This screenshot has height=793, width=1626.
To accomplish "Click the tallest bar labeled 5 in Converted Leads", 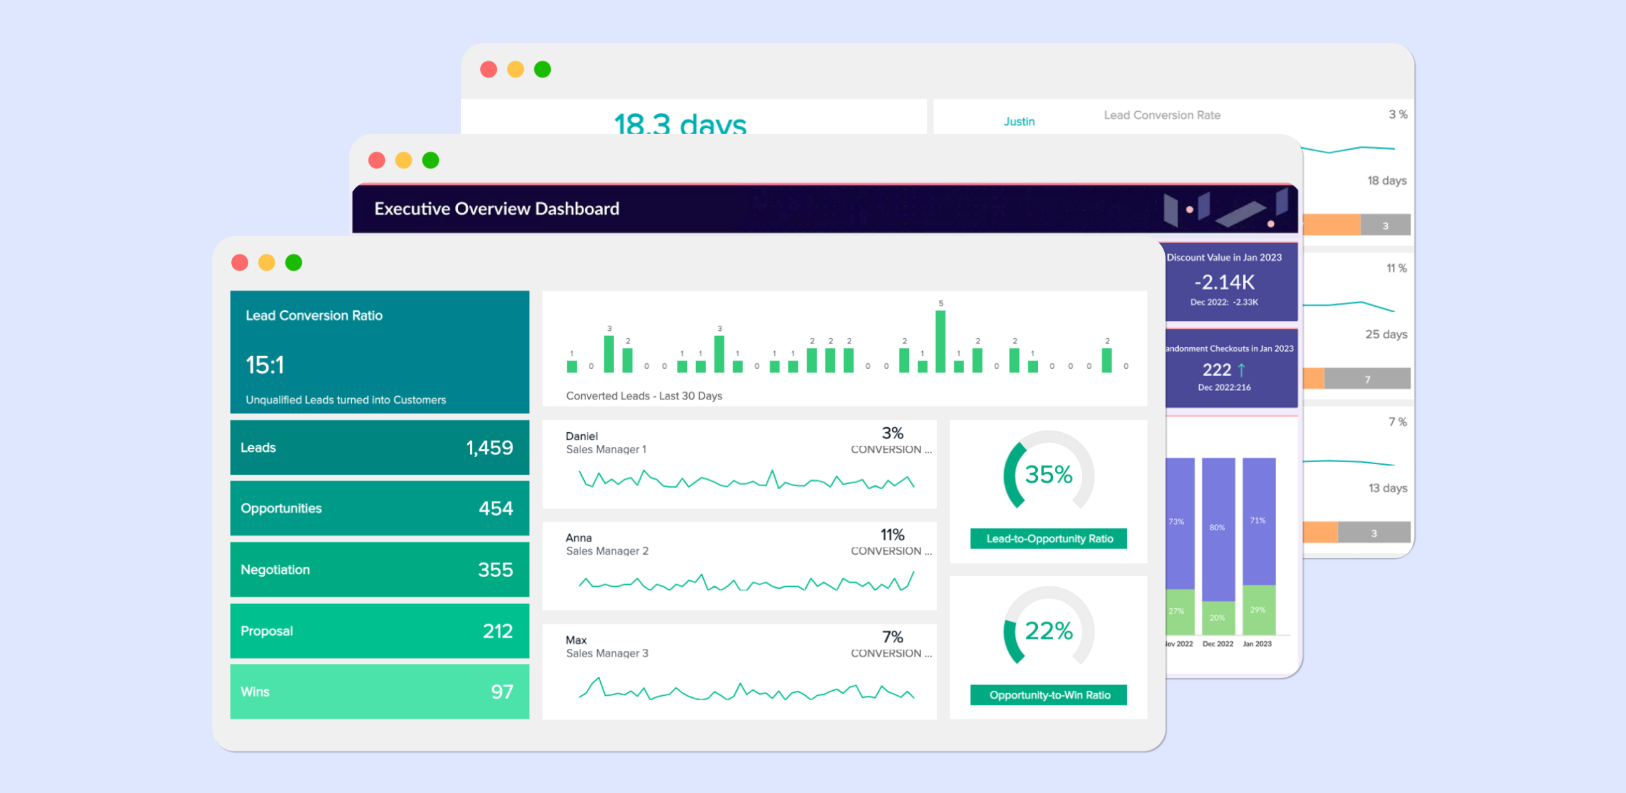I will 941,341.
